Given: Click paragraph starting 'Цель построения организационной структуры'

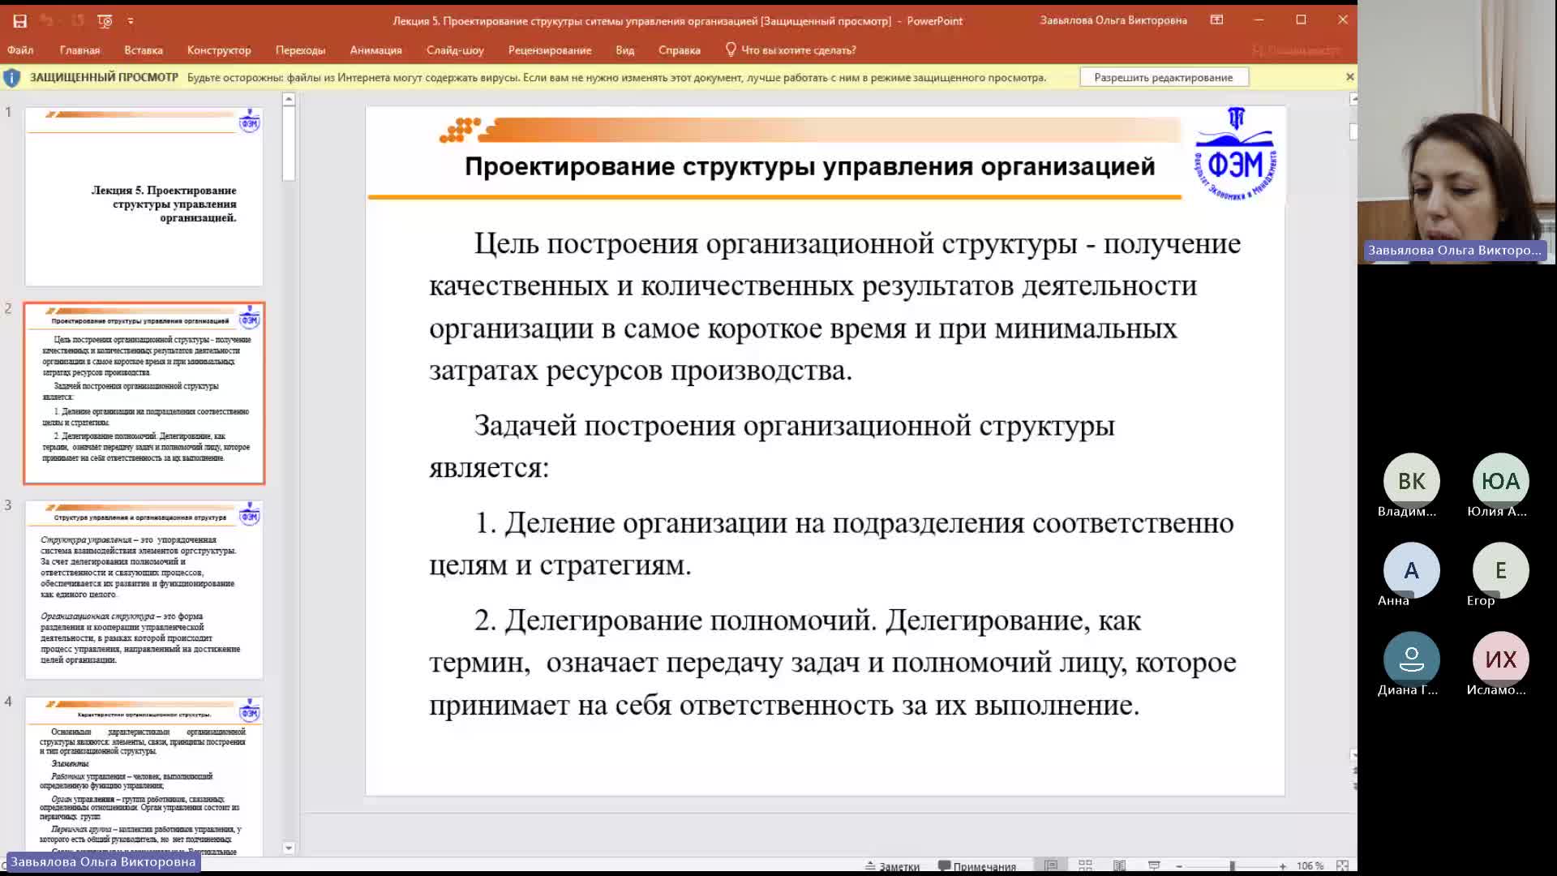Looking at the screenshot, I should (x=834, y=307).
